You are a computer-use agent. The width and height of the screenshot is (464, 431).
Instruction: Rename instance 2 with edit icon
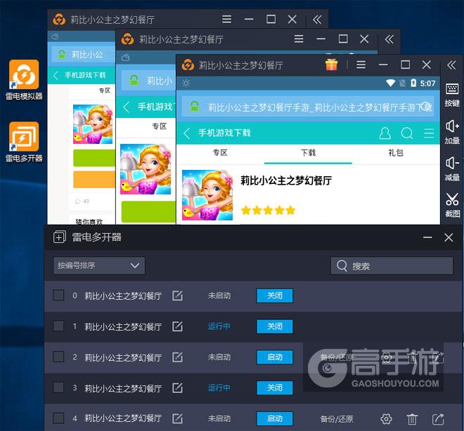tap(177, 357)
